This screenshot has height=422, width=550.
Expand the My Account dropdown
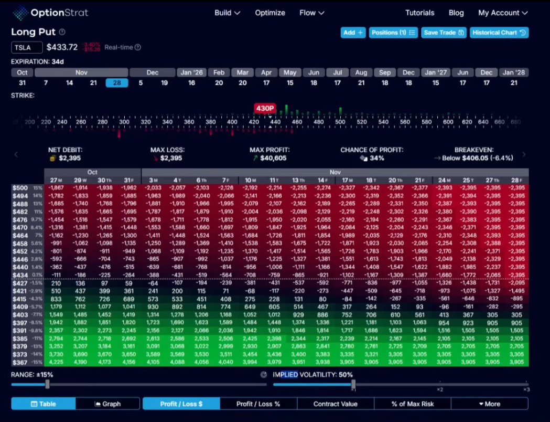point(502,13)
